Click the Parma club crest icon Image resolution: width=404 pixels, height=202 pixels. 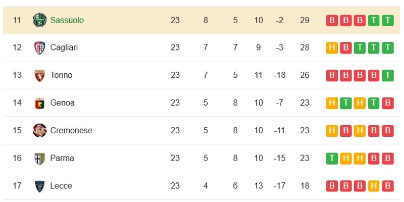pos(39,158)
